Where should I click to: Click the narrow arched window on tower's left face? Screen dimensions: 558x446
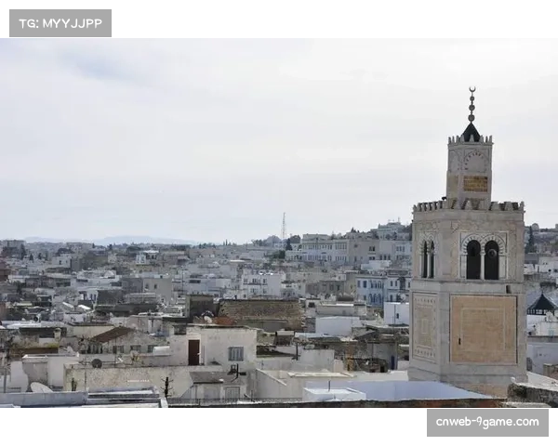pyautogui.click(x=428, y=259)
